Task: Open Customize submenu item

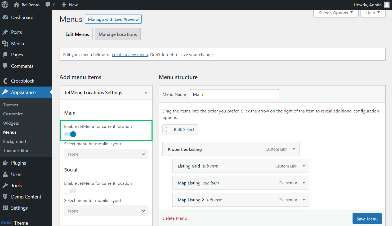Action: [x=13, y=114]
